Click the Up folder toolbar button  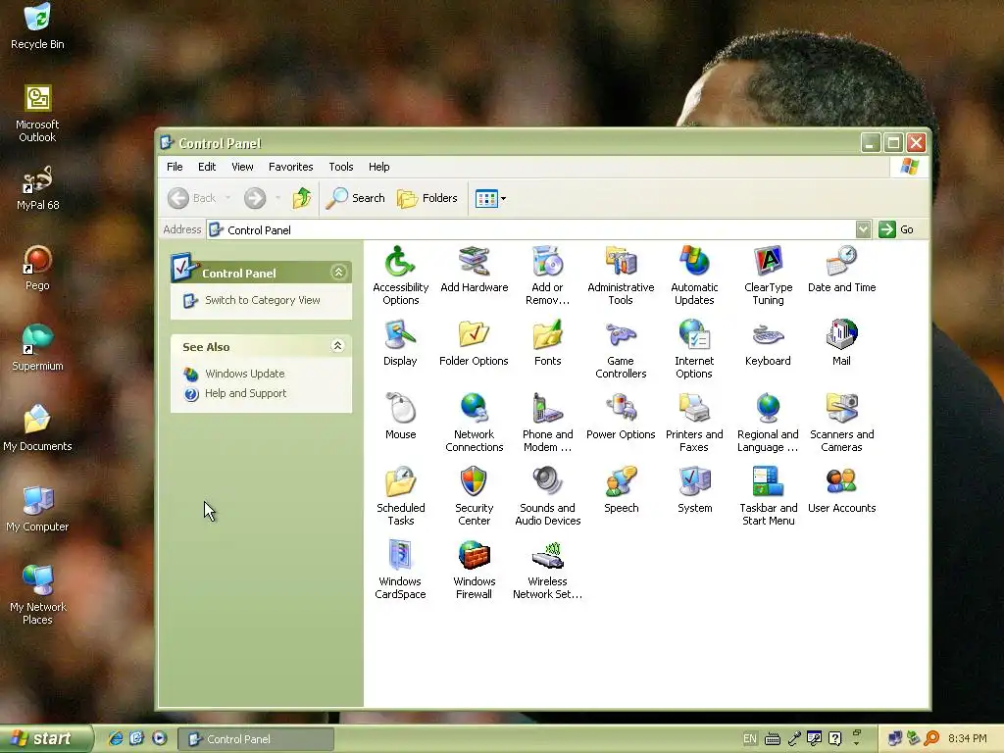(302, 198)
